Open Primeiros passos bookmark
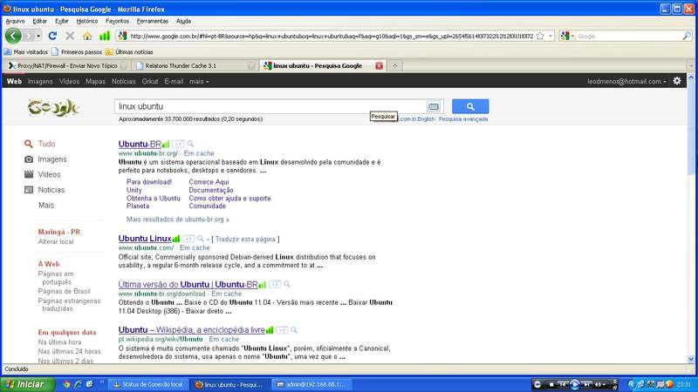 pos(77,52)
